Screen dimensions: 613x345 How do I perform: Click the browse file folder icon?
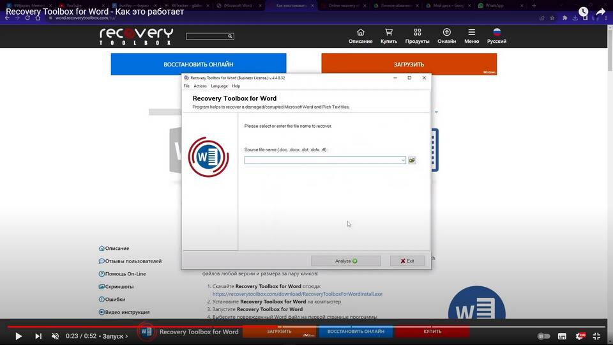[x=412, y=160]
